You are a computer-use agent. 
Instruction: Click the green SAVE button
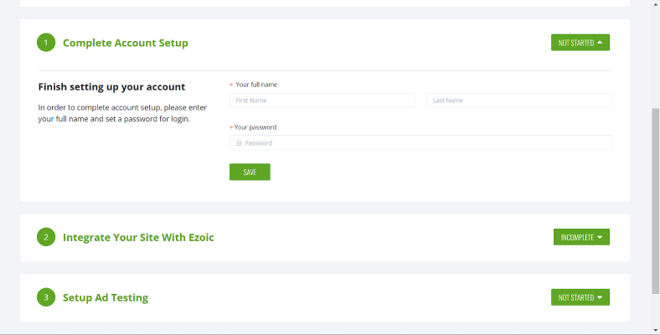click(x=250, y=173)
